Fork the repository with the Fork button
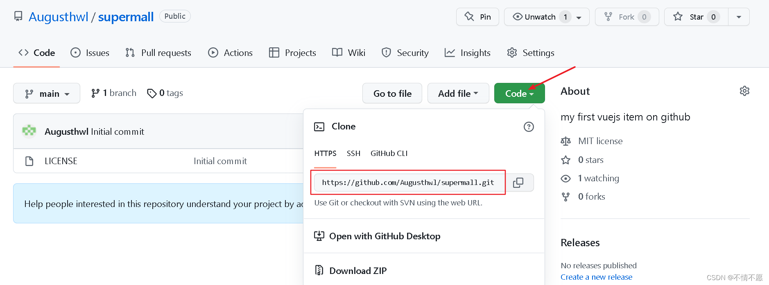The height and width of the screenshot is (285, 769). 627,17
